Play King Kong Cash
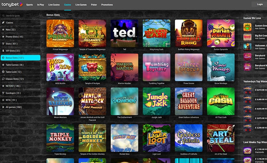Screen dimensions: 267x163 tap(156, 33)
